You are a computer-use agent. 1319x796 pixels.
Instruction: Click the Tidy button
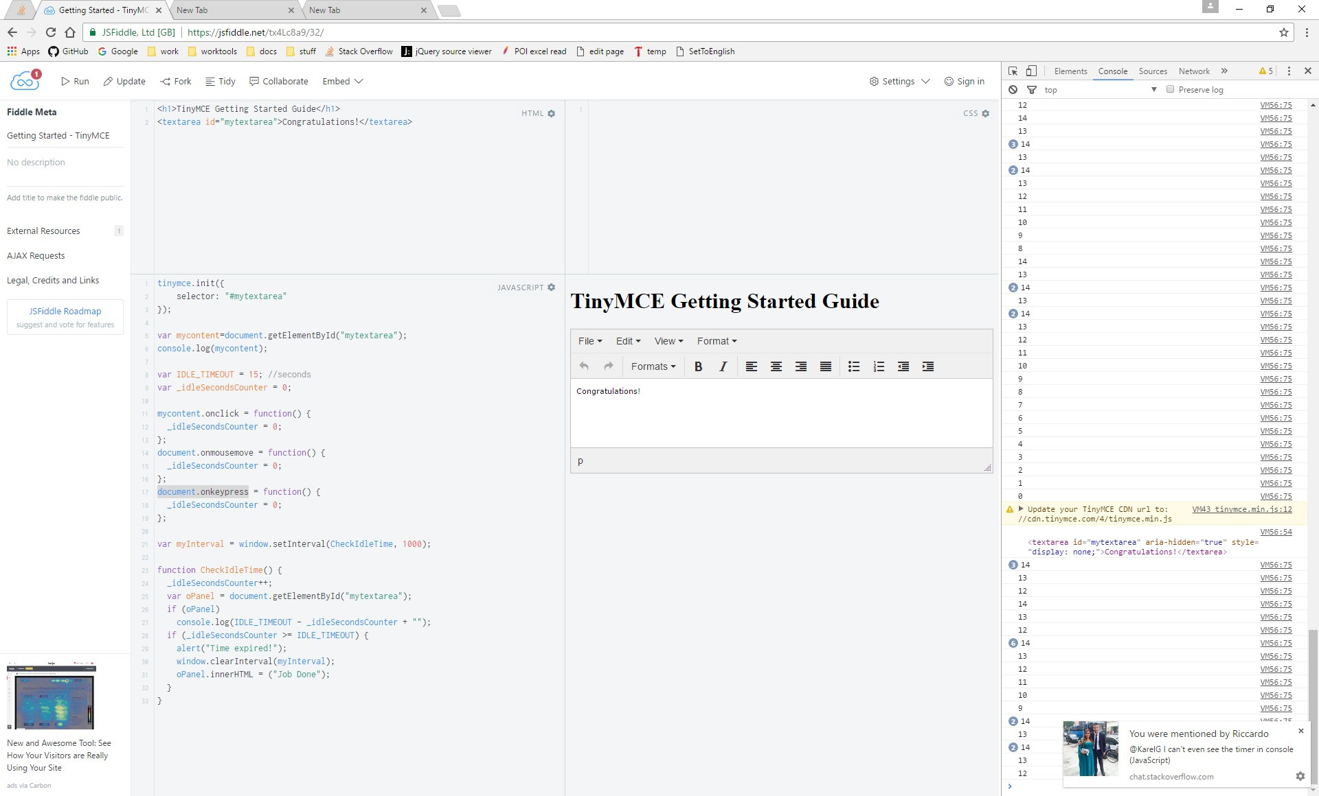point(221,81)
